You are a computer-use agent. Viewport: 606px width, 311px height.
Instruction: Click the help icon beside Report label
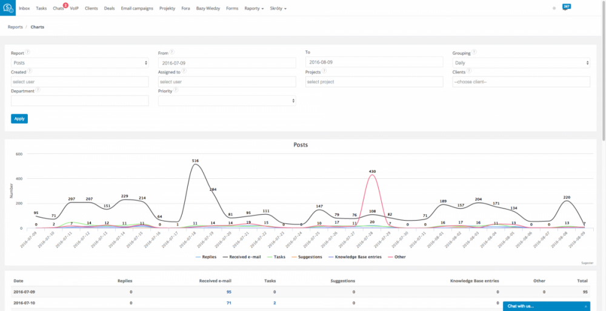[x=27, y=52]
